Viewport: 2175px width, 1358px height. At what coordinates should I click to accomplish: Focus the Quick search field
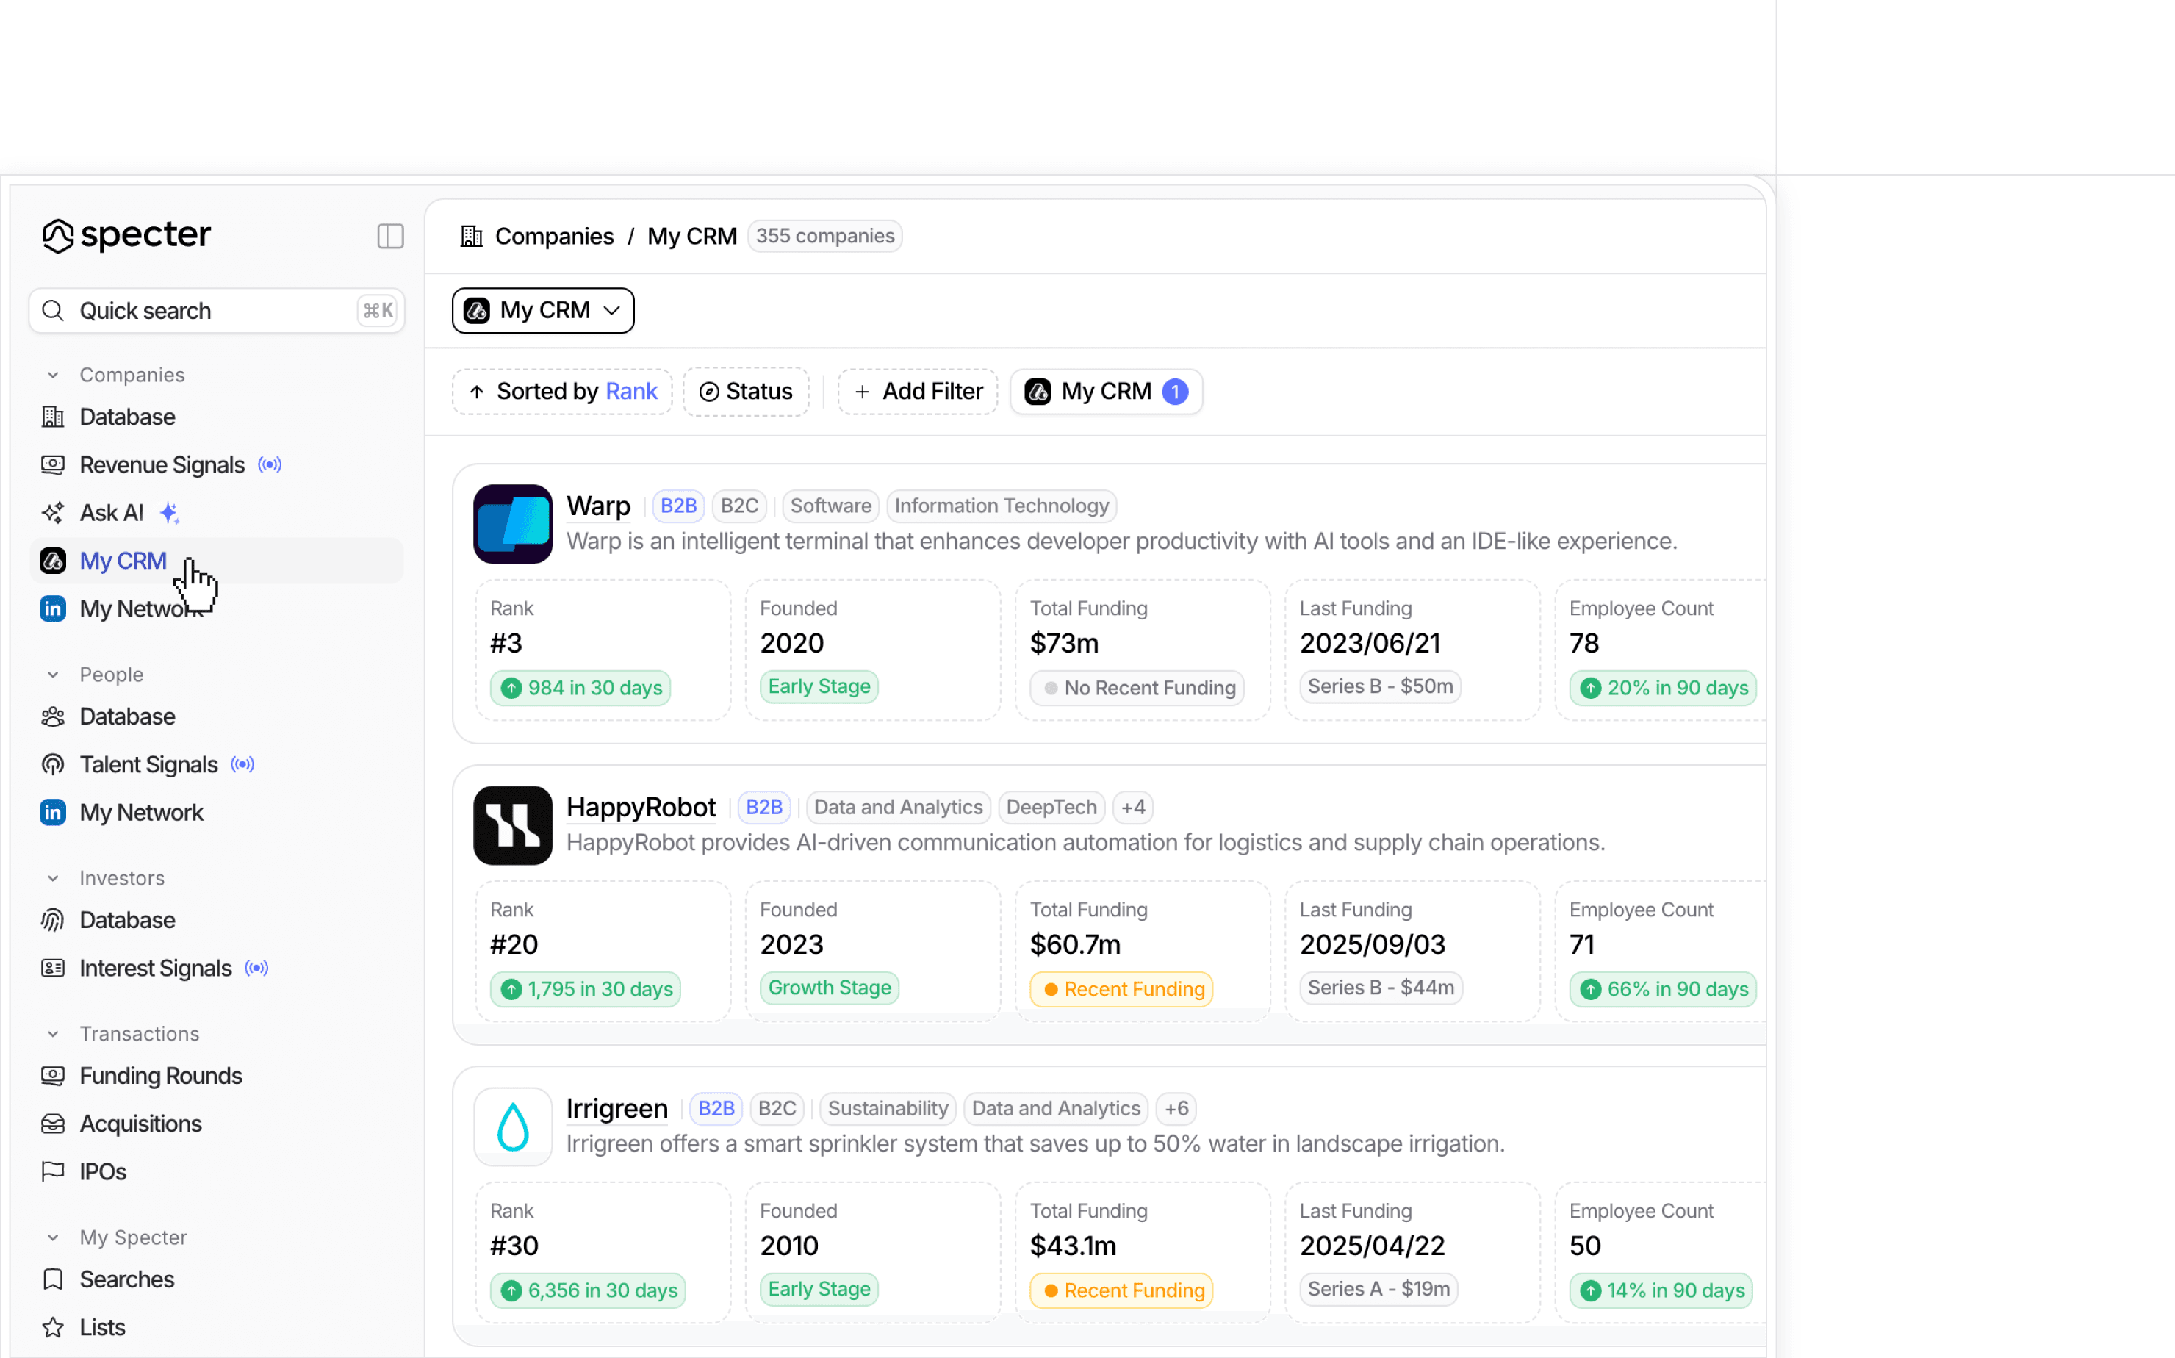(215, 311)
